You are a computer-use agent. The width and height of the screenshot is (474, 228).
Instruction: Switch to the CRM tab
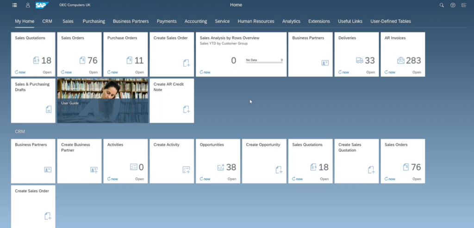[x=47, y=21]
